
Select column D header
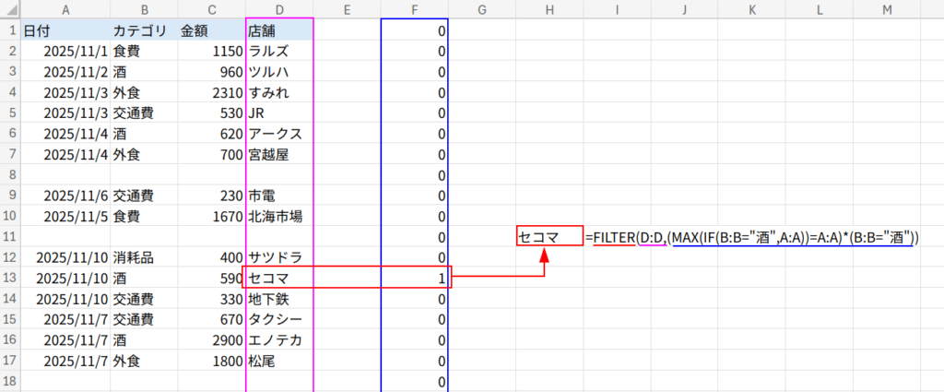tap(278, 8)
